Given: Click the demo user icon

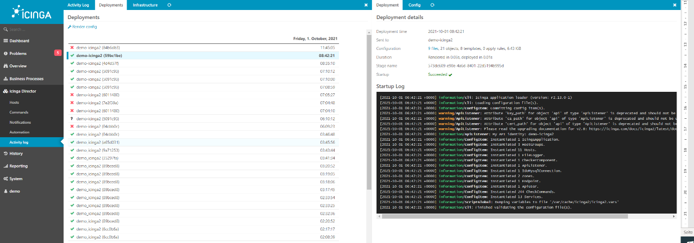Looking at the screenshot, I should [x=6, y=191].
